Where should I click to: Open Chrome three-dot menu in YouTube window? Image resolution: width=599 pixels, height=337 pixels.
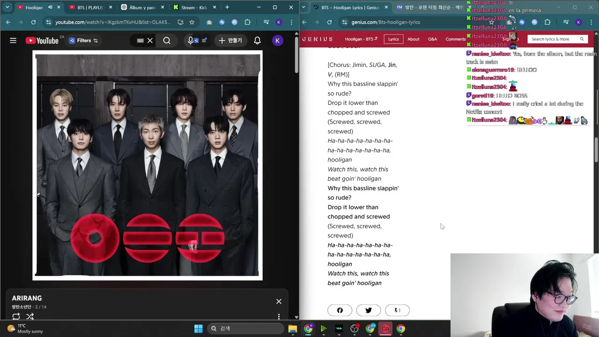tap(291, 22)
